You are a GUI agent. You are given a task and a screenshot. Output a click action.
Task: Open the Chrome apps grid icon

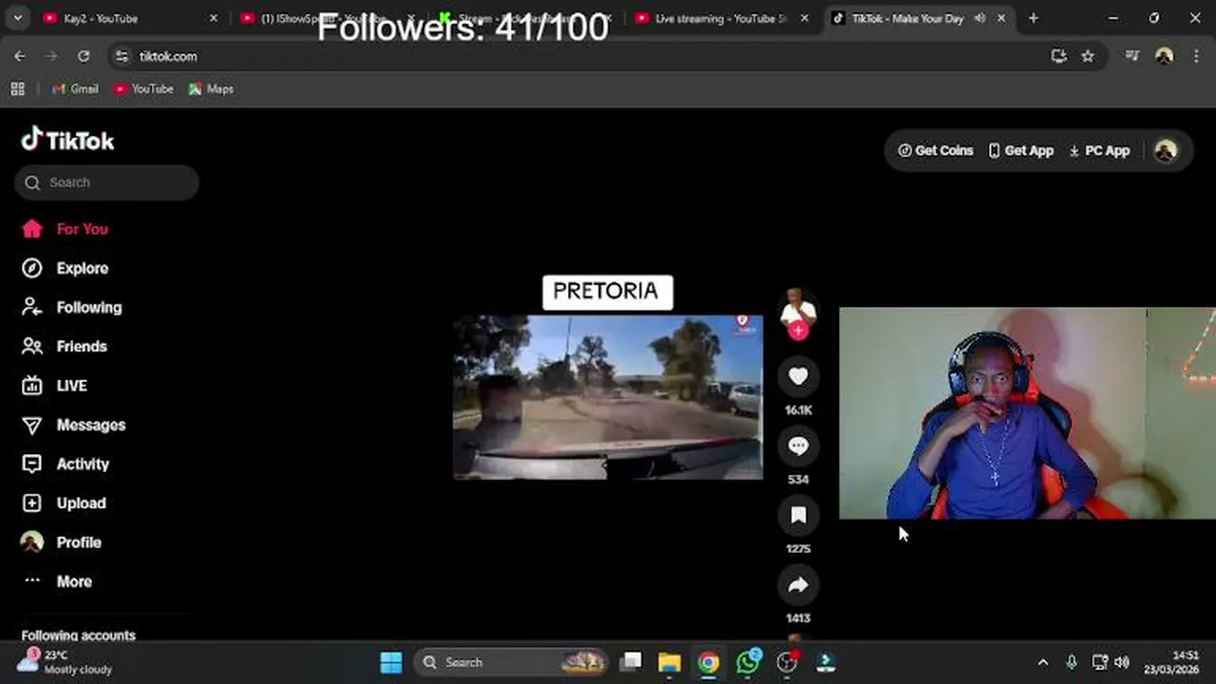click(x=17, y=88)
